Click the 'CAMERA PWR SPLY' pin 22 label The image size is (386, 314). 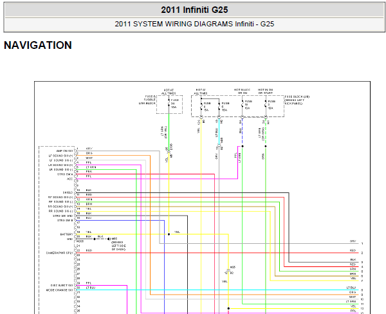click(60, 253)
